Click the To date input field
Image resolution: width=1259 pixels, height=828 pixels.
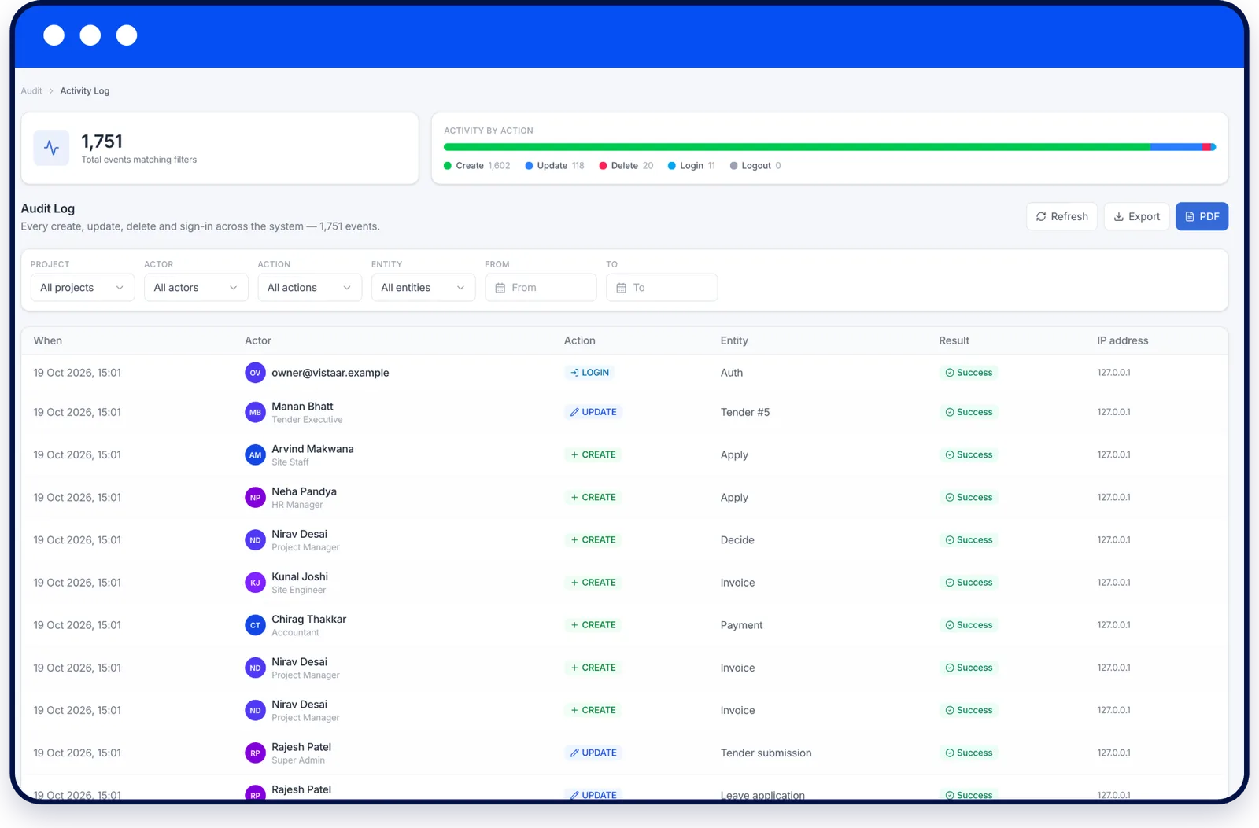(662, 288)
